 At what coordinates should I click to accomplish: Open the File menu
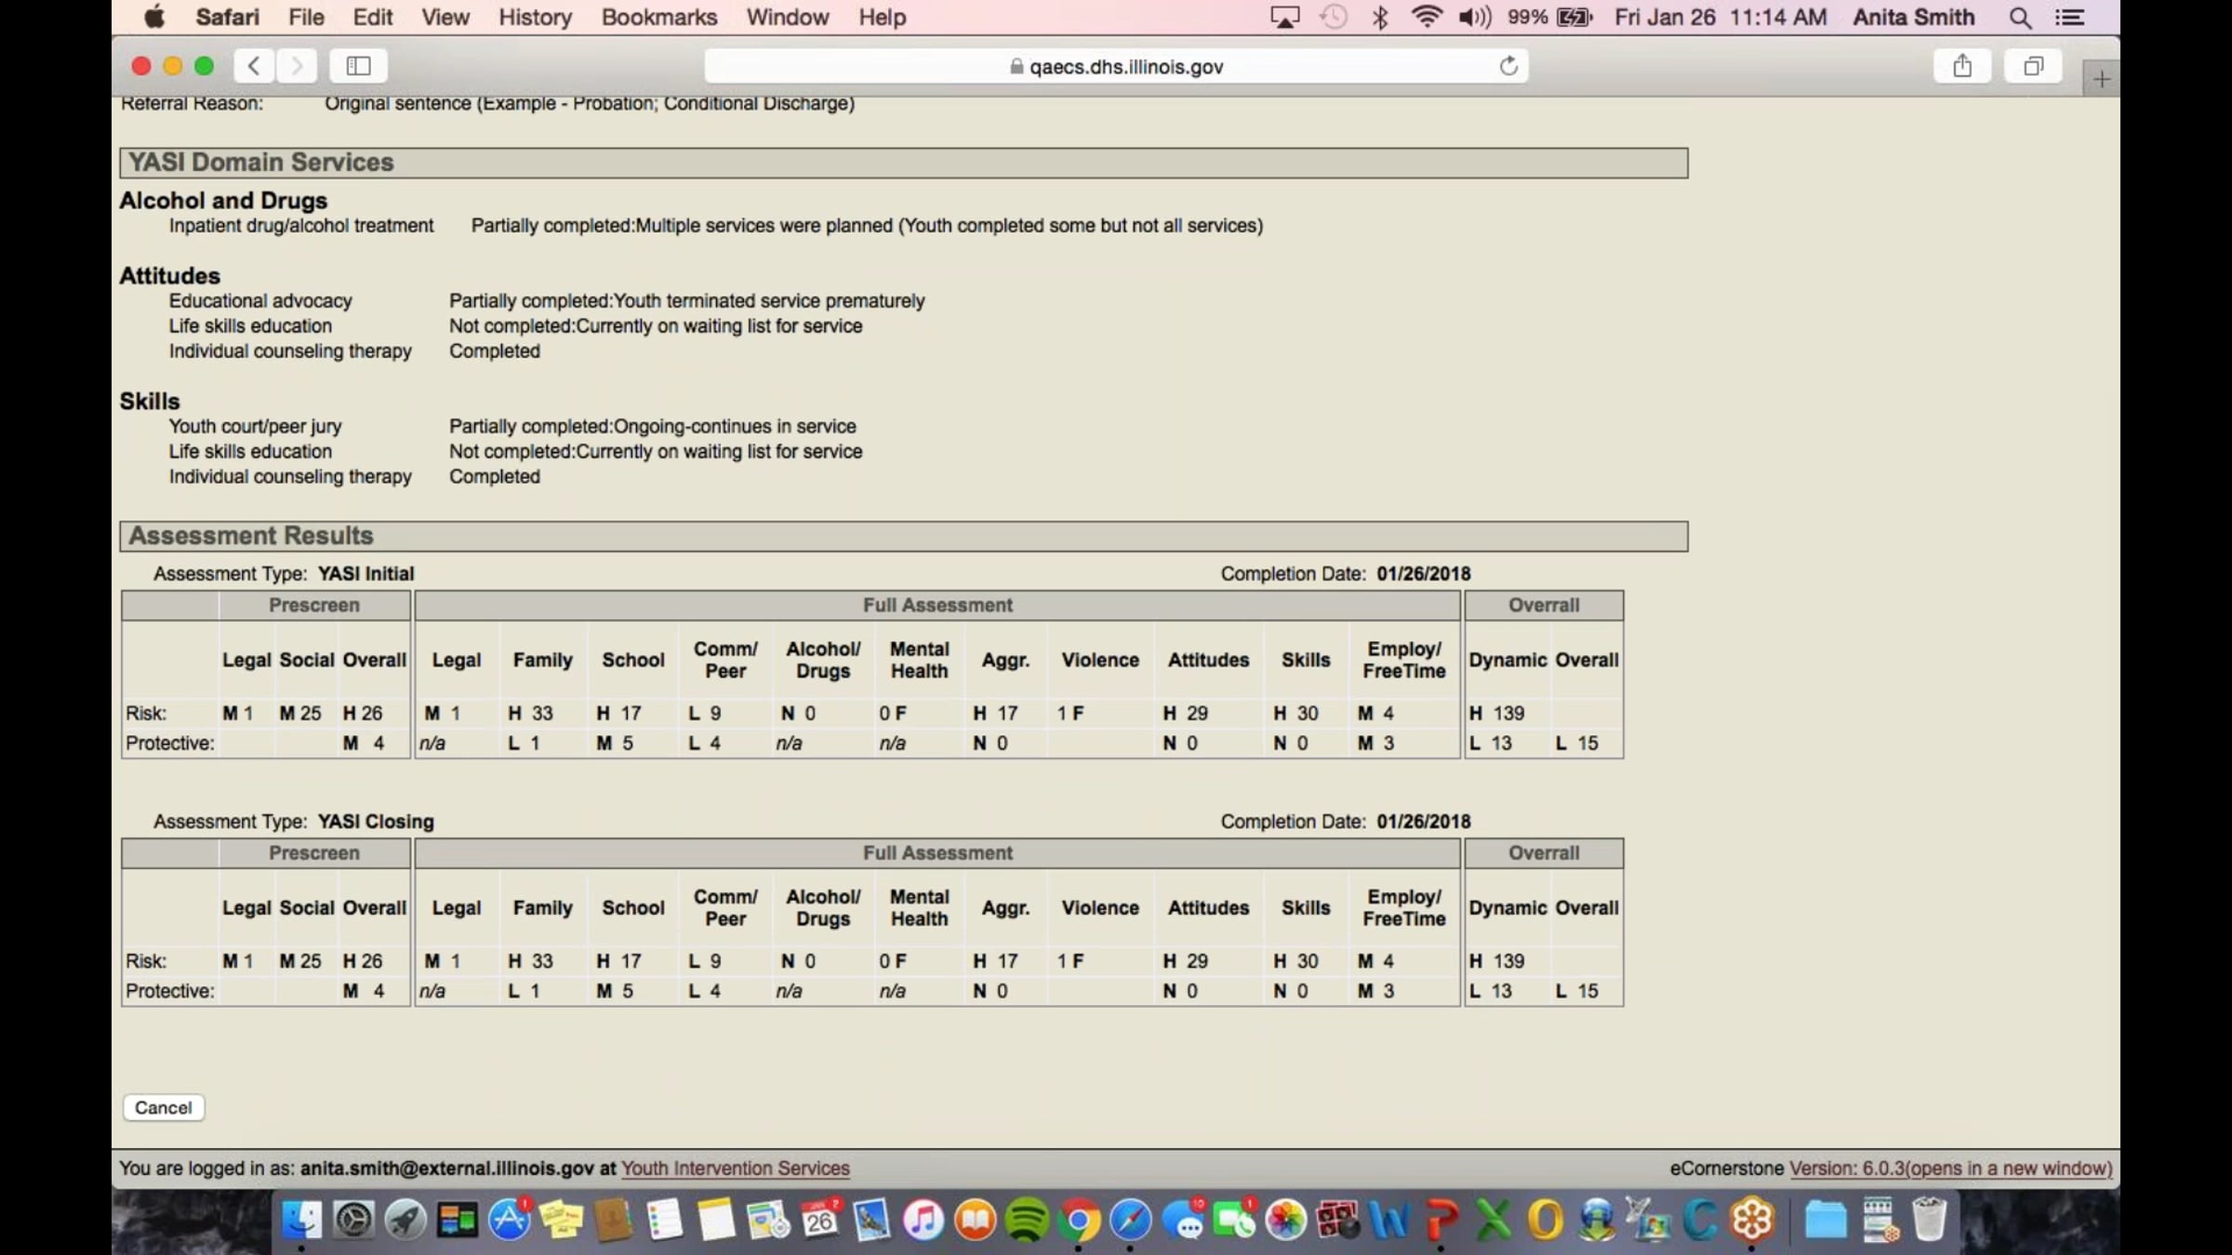pos(306,18)
